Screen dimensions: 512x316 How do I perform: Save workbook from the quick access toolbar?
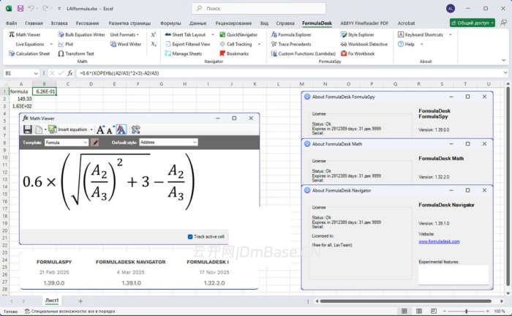pos(20,9)
